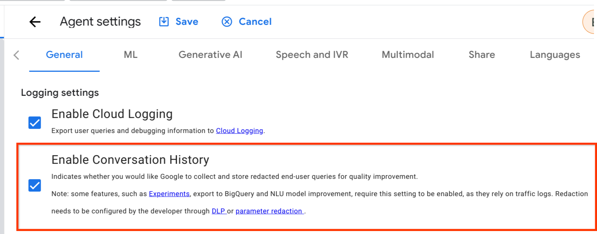Uncheck Enable Cloud Logging checkbox
The width and height of the screenshot is (597, 234).
tap(35, 122)
